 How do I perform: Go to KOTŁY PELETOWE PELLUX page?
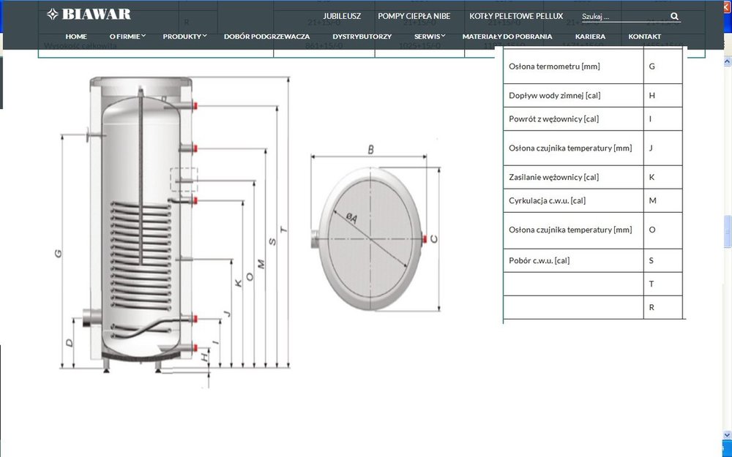516,16
